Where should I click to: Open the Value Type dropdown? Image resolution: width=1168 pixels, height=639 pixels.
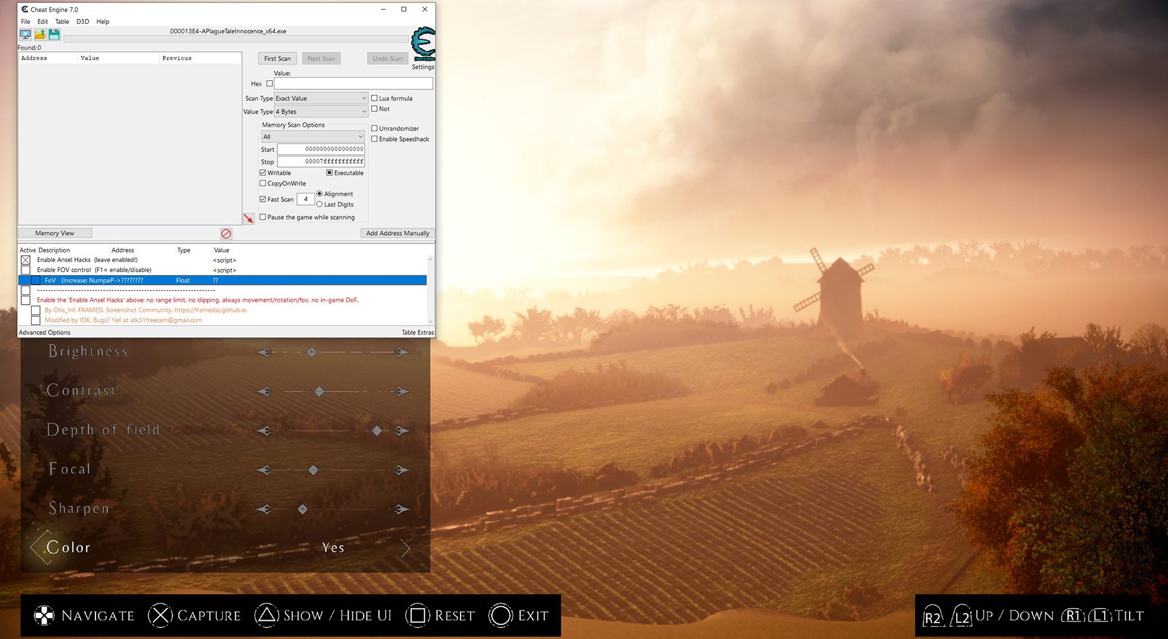321,112
